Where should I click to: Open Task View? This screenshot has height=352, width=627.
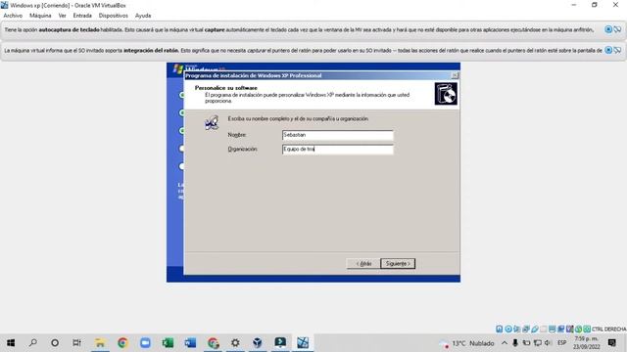(x=76, y=343)
